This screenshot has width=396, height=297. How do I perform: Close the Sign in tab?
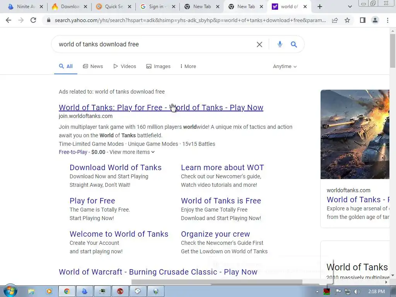[x=174, y=7]
